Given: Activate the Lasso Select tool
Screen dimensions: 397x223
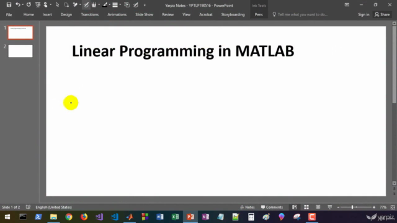Looking at the screenshot, I should [66, 5].
